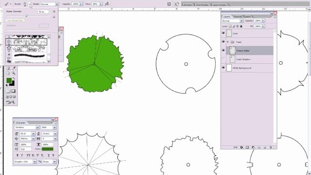The image size is (311, 175).
Task: Open the Brush tool preset picker icon
Action: tap(8, 4)
